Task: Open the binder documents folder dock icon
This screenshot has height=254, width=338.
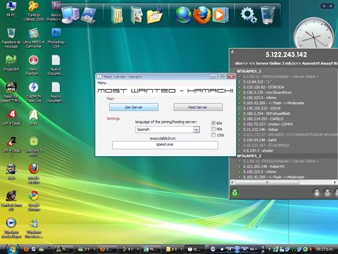Action: click(x=117, y=15)
